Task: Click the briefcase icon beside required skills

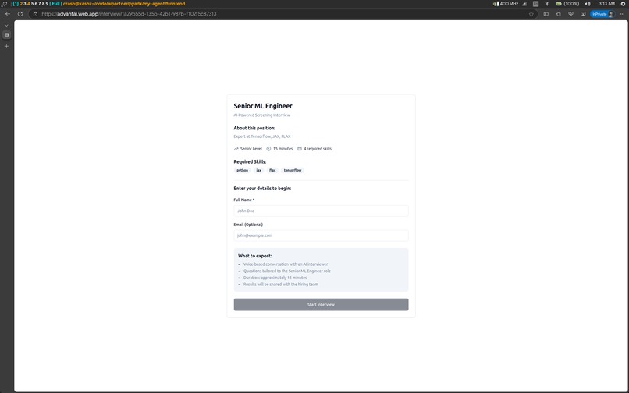Action: coord(299,149)
